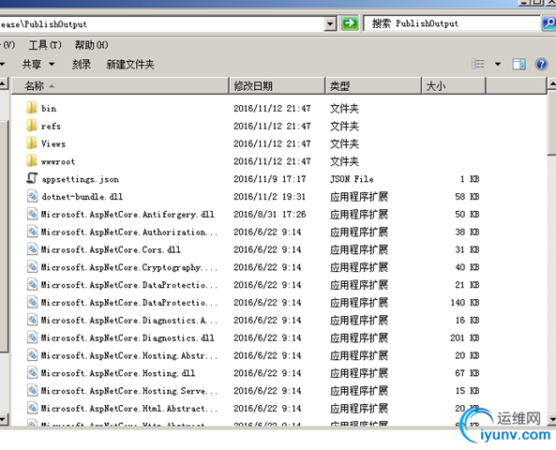Select Microsoft.AspNetCore.Hosting.Abstr... file name
The image size is (556, 450).
pyautogui.click(x=129, y=355)
